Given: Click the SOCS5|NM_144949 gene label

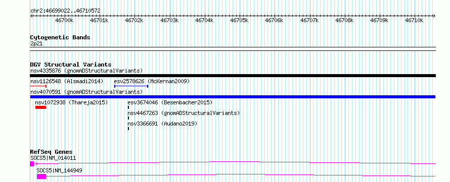Looking at the screenshot, I should click(59, 170).
